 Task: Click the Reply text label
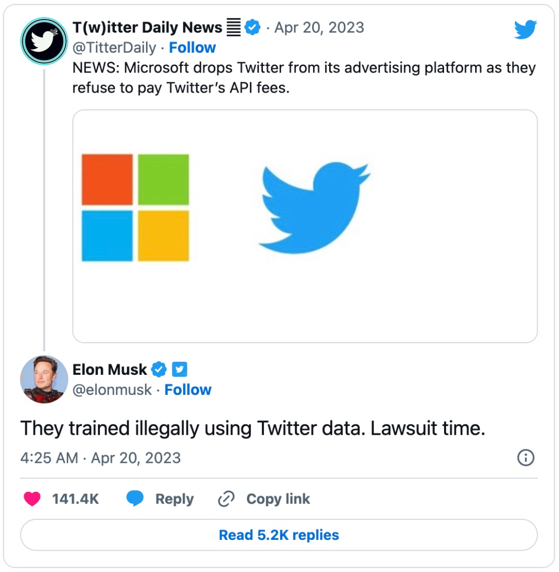(x=174, y=499)
